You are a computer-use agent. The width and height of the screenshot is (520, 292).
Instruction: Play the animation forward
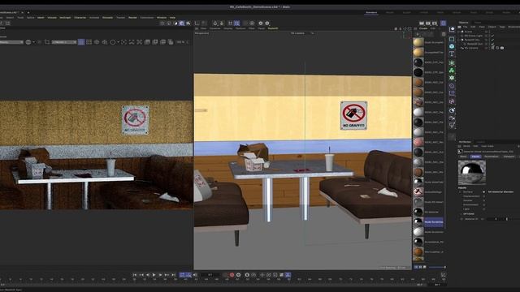pyautogui.click(x=154, y=275)
